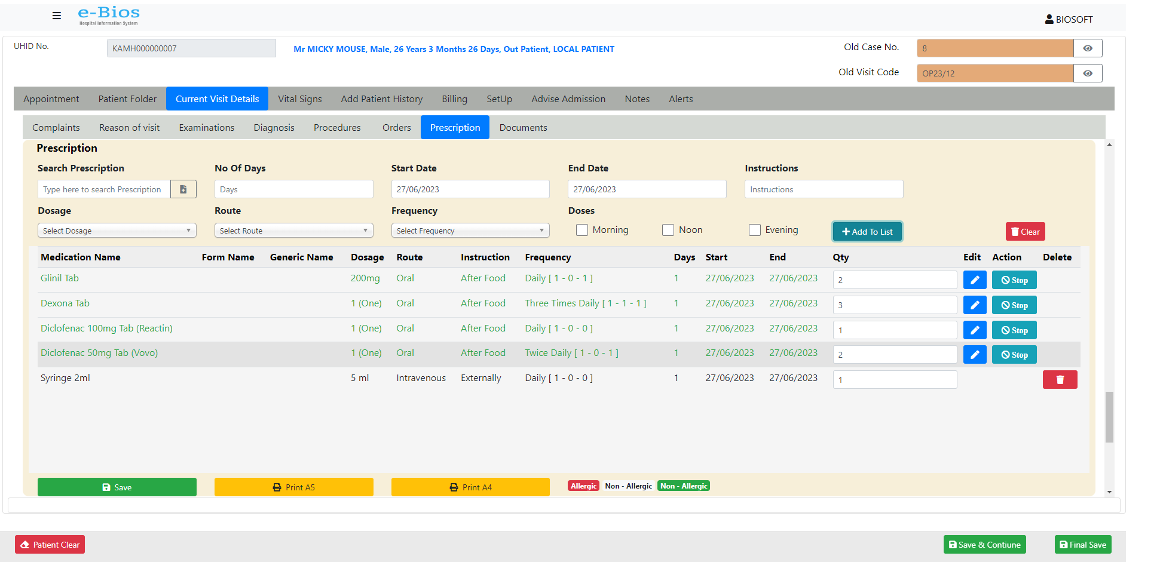Click the End Date field
The width and height of the screenshot is (1160, 562).
click(x=647, y=189)
